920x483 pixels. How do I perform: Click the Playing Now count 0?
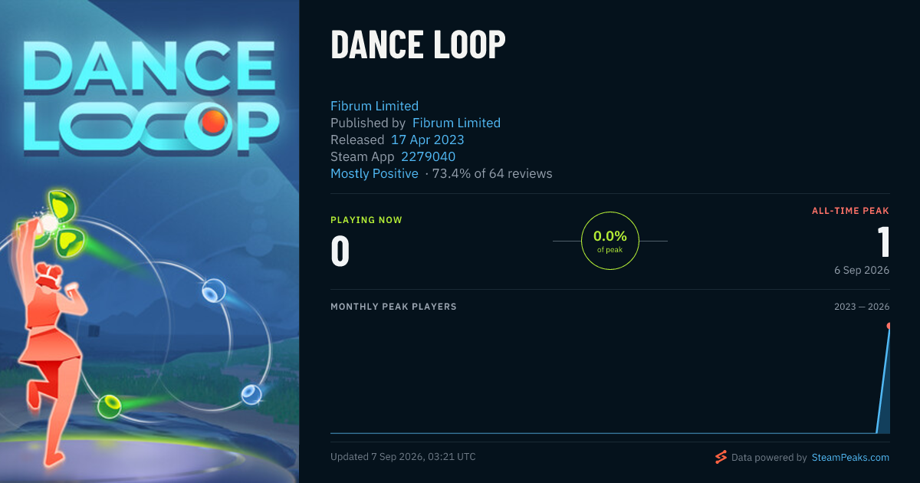340,251
